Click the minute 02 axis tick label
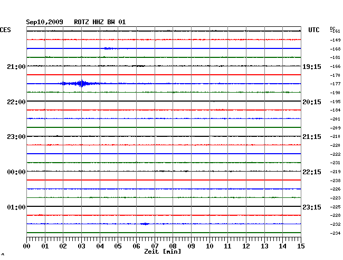The width and height of the screenshot is (343, 260). point(63,246)
